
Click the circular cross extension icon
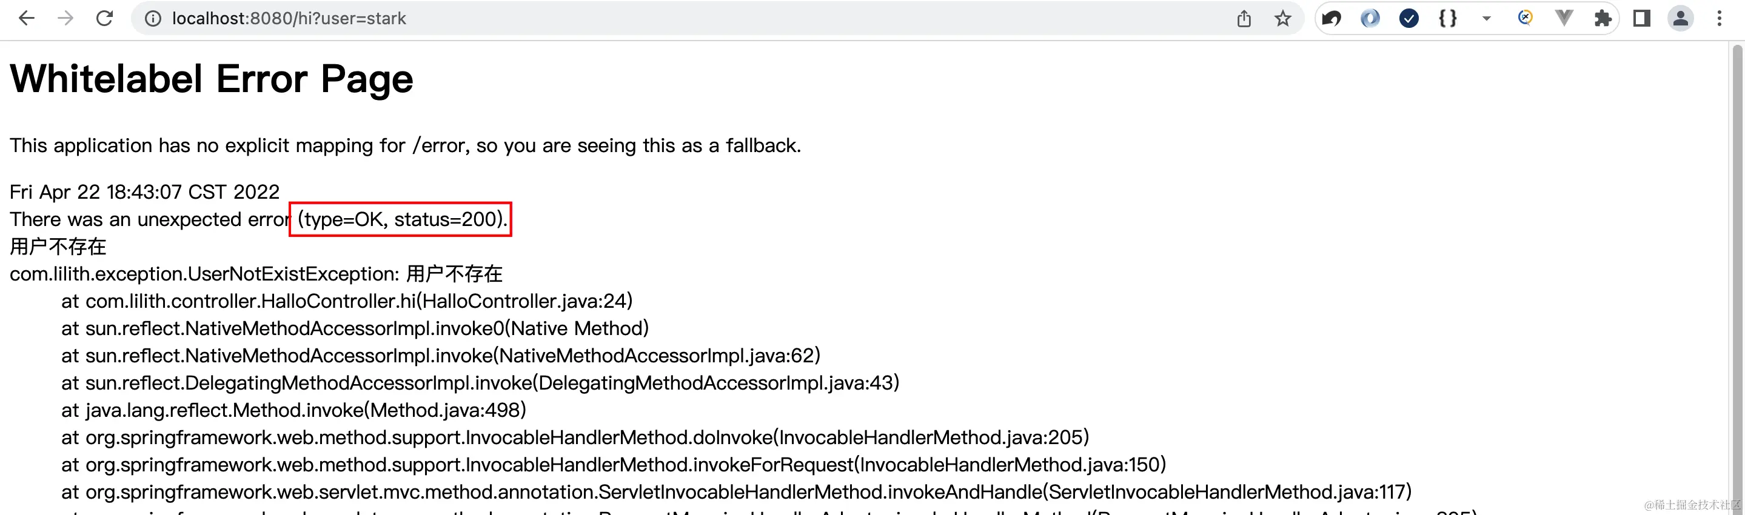tap(1525, 18)
